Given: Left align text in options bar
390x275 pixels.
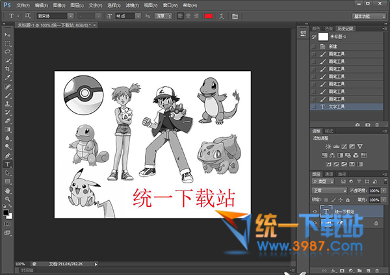Looking at the screenshot, I should [x=180, y=16].
